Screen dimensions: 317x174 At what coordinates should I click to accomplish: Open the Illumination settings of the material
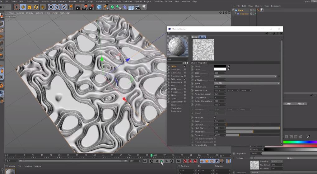click(x=176, y=108)
